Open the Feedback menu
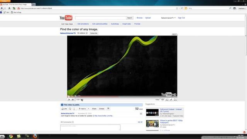This screenshot has width=247, height=139. pos(242,8)
